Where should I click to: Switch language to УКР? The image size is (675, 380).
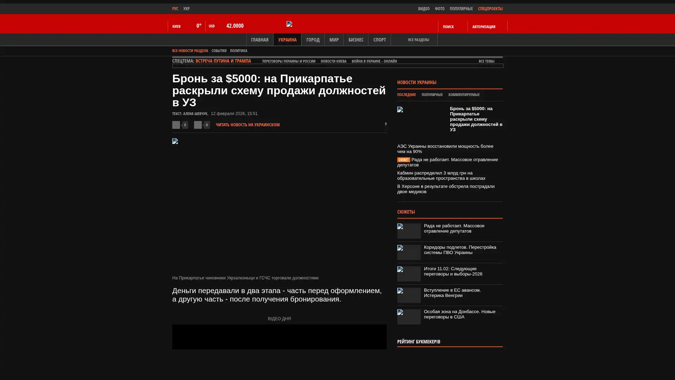[x=186, y=8]
